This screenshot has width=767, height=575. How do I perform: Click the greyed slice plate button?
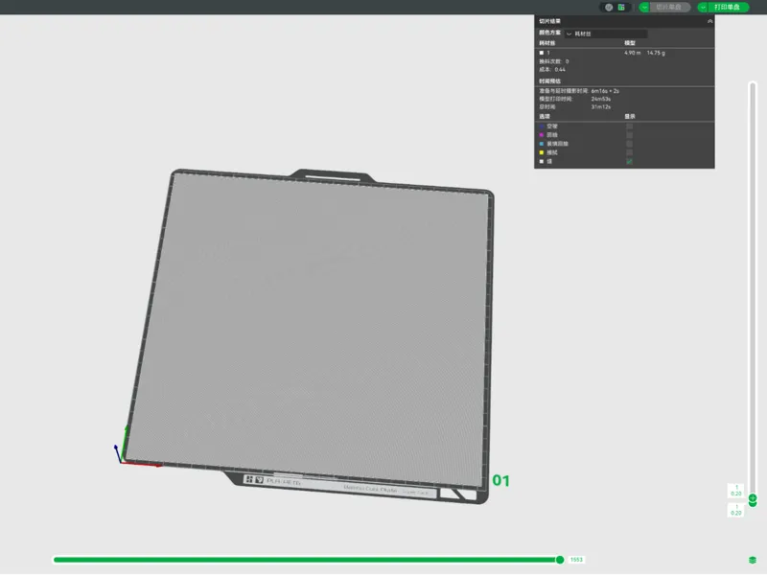point(669,8)
